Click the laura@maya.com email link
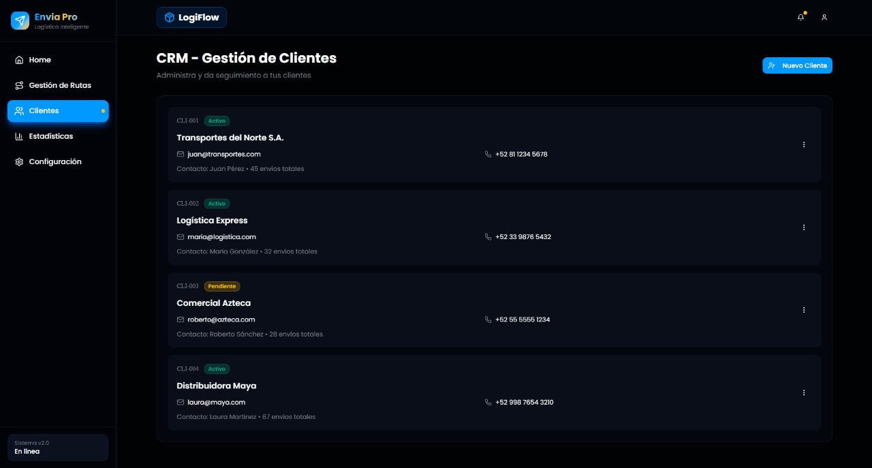872x468 pixels. click(216, 403)
